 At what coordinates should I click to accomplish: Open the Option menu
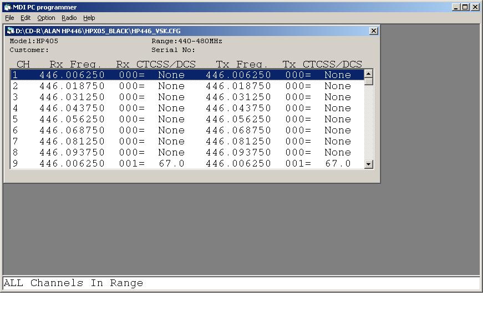coord(46,18)
